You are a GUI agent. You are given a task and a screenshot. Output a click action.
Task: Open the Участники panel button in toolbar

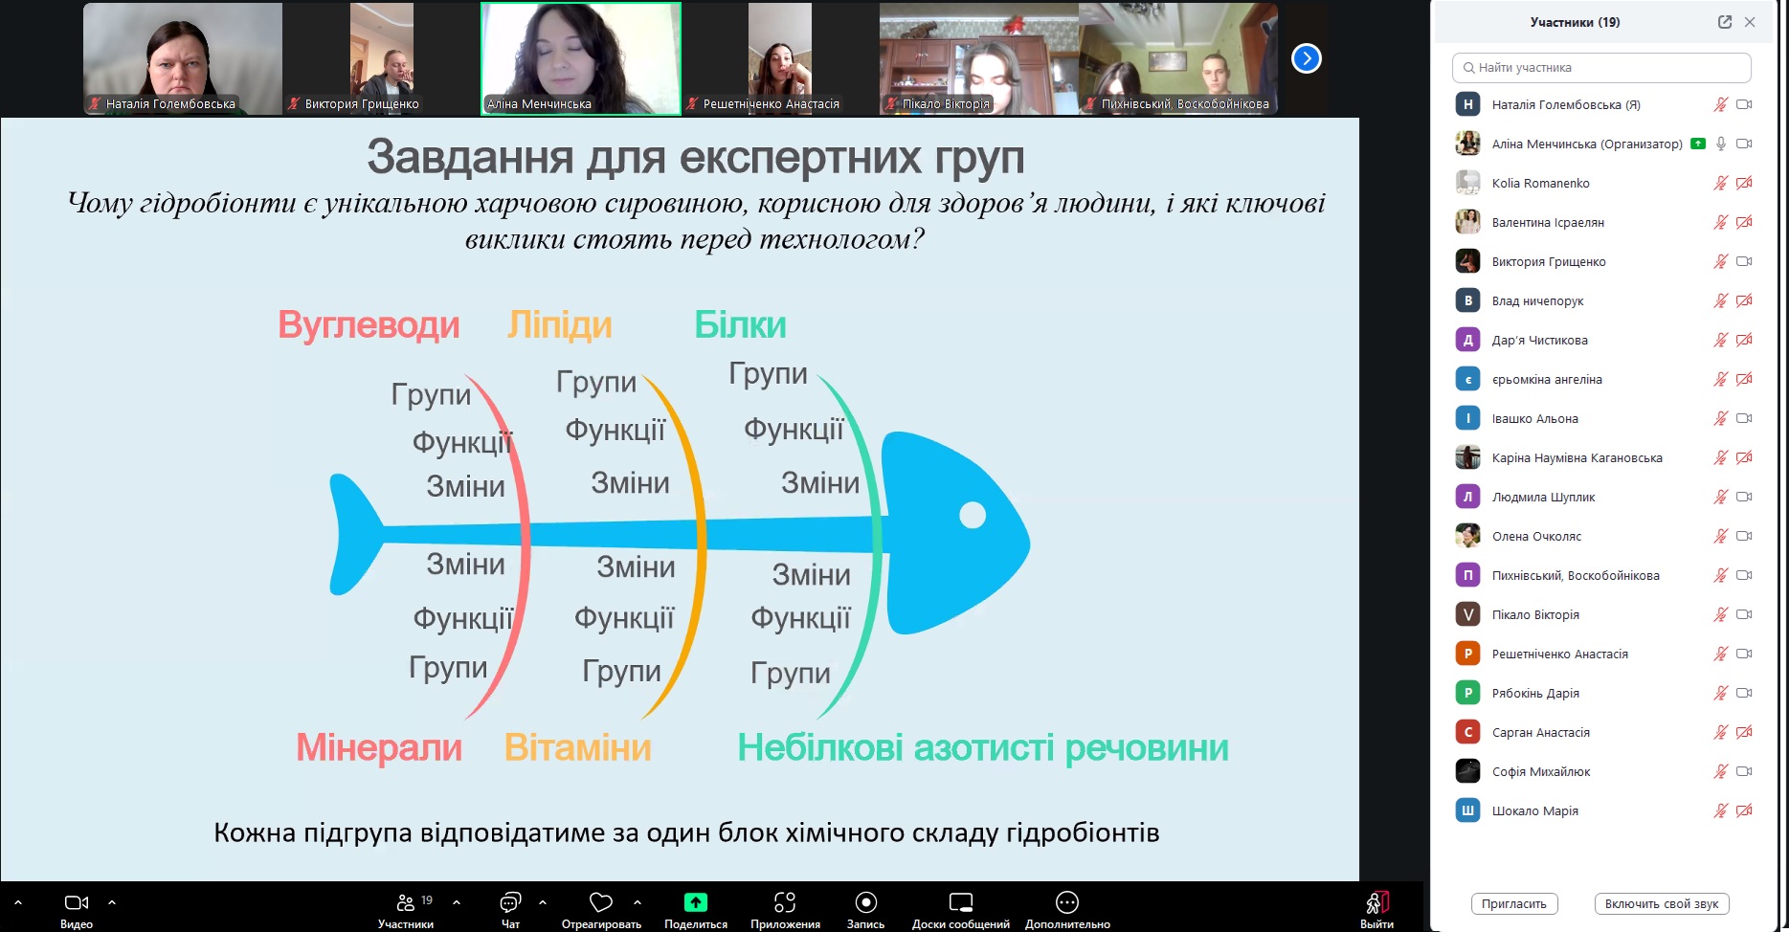pyautogui.click(x=406, y=910)
